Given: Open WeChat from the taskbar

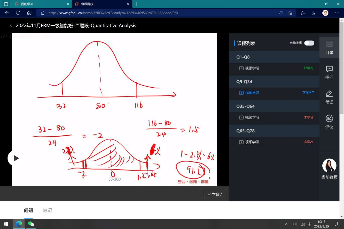Looking at the screenshot, I should (x=31, y=224).
